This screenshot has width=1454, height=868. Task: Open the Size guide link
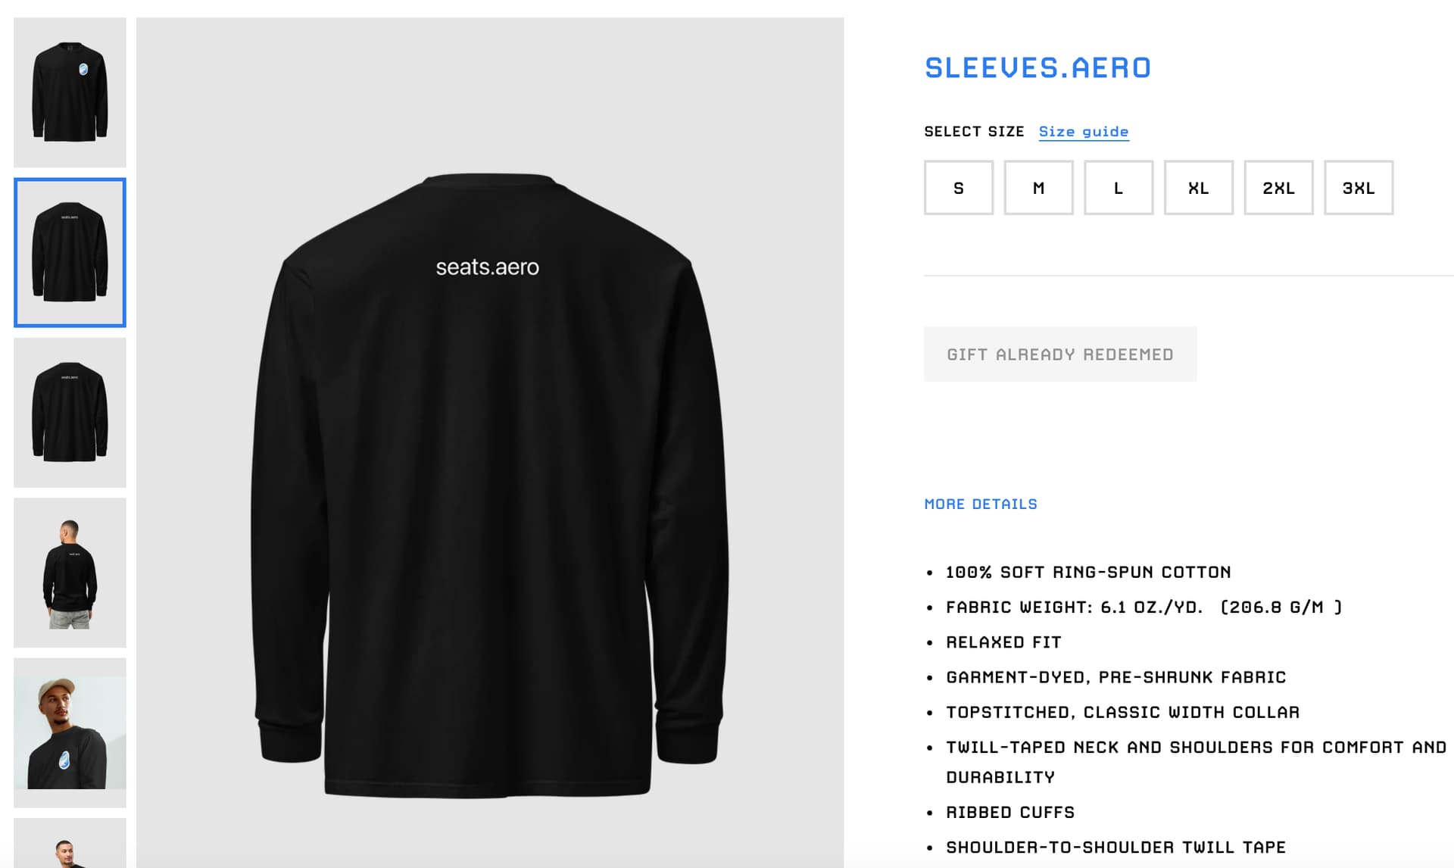click(x=1084, y=132)
